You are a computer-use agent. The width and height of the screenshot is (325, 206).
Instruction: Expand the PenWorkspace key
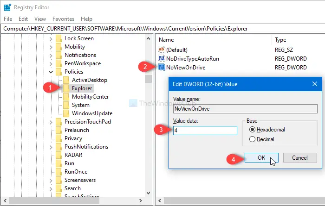click(51, 63)
